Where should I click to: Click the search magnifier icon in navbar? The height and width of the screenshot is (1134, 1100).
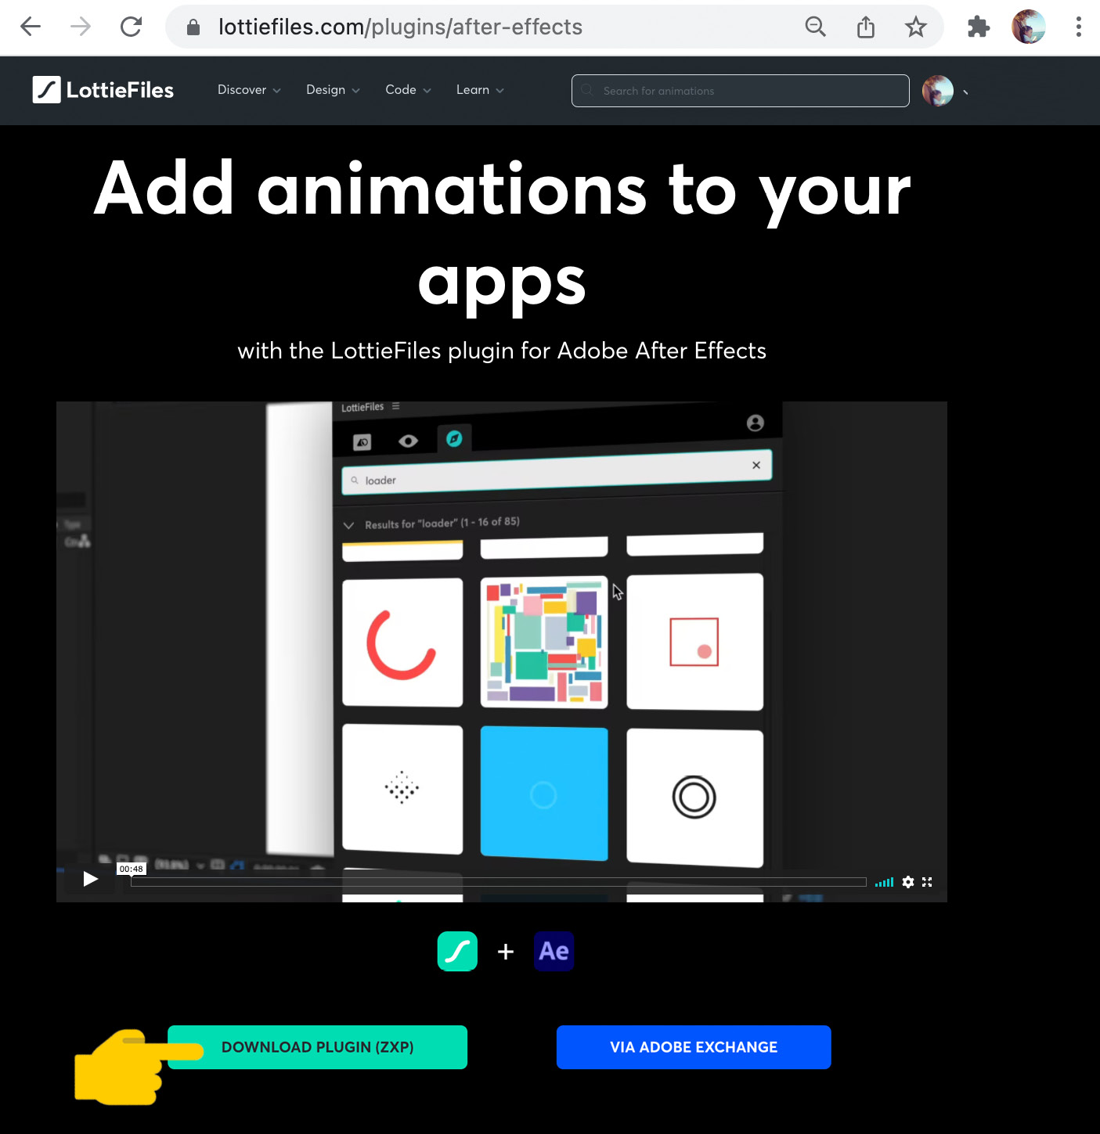587,90
